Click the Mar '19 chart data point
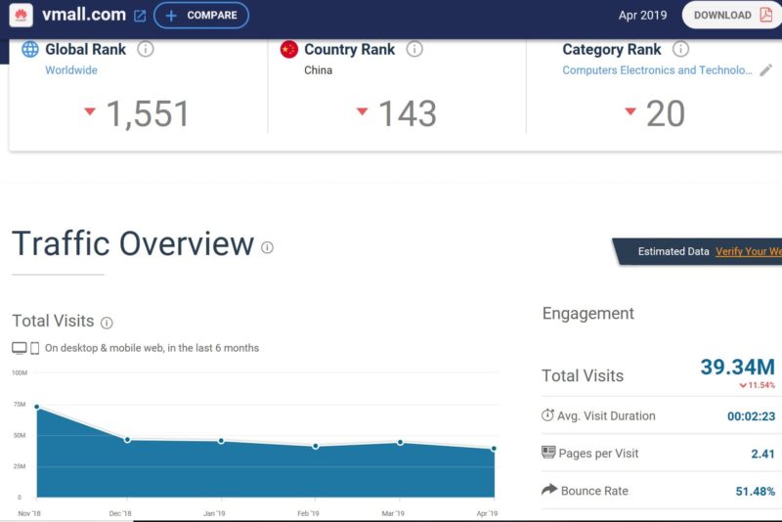Image resolution: width=782 pixels, height=522 pixels. click(x=401, y=442)
